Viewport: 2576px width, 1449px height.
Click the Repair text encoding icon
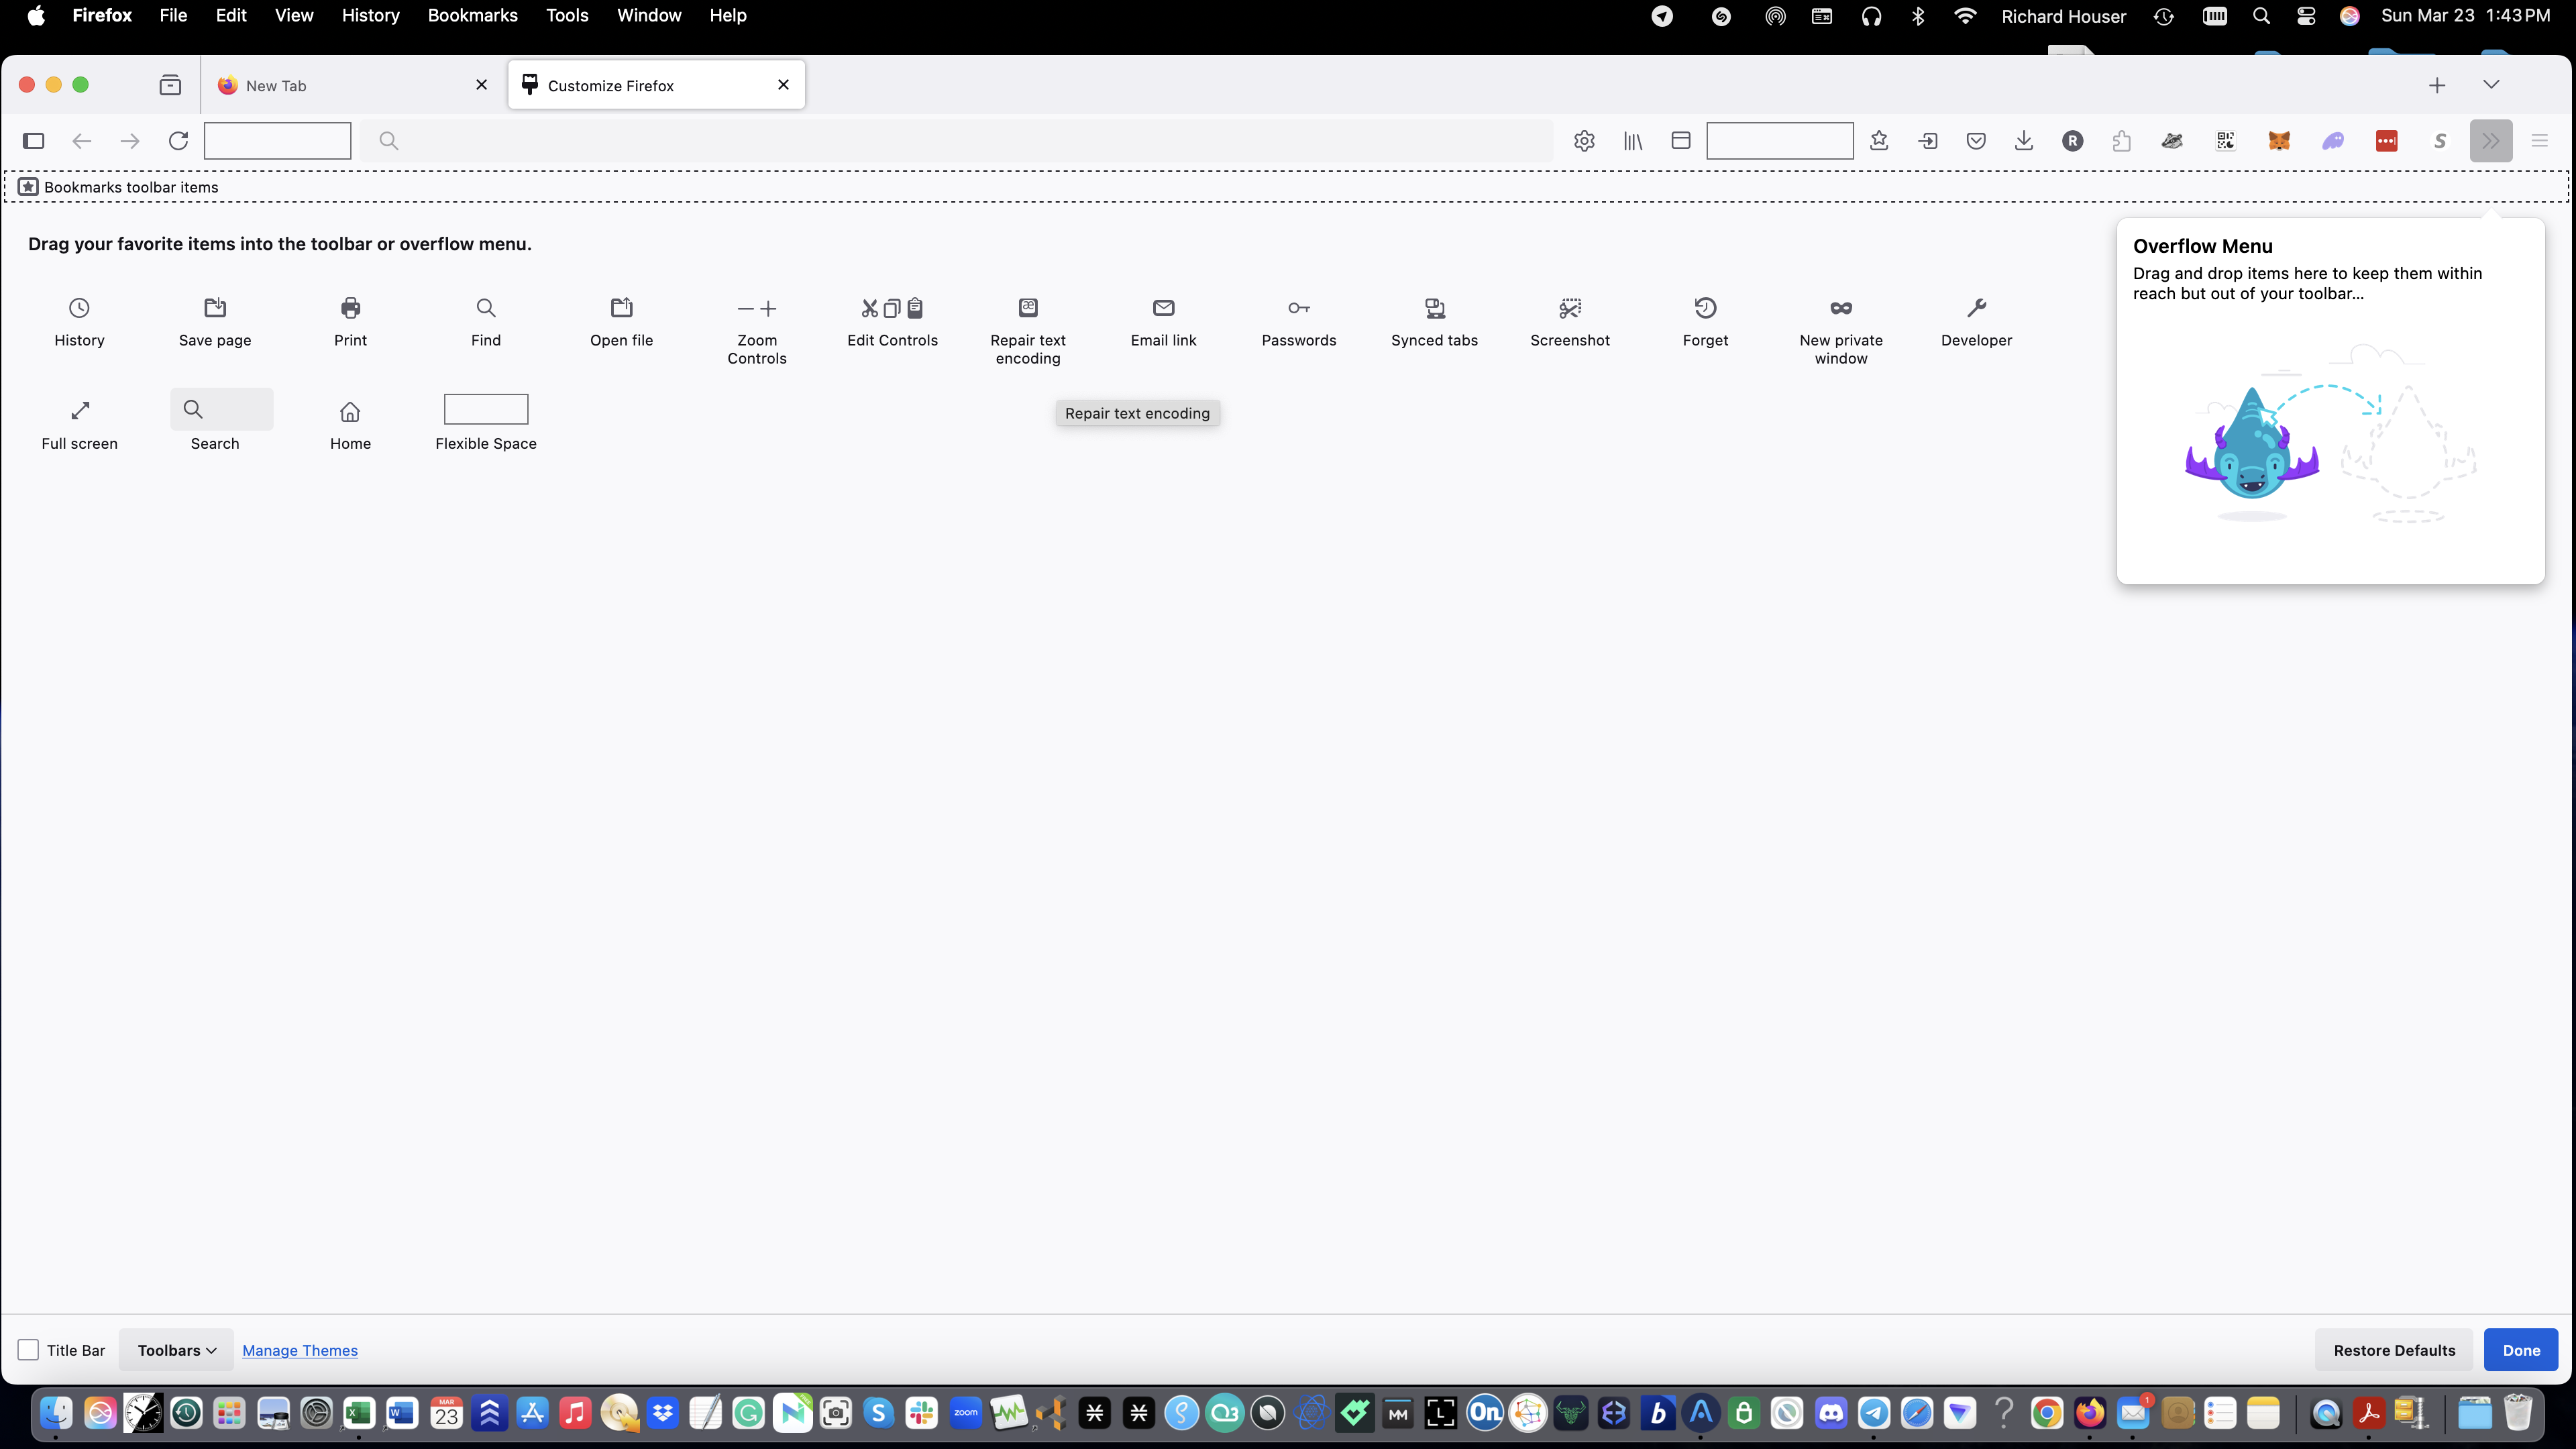pyautogui.click(x=1028, y=308)
